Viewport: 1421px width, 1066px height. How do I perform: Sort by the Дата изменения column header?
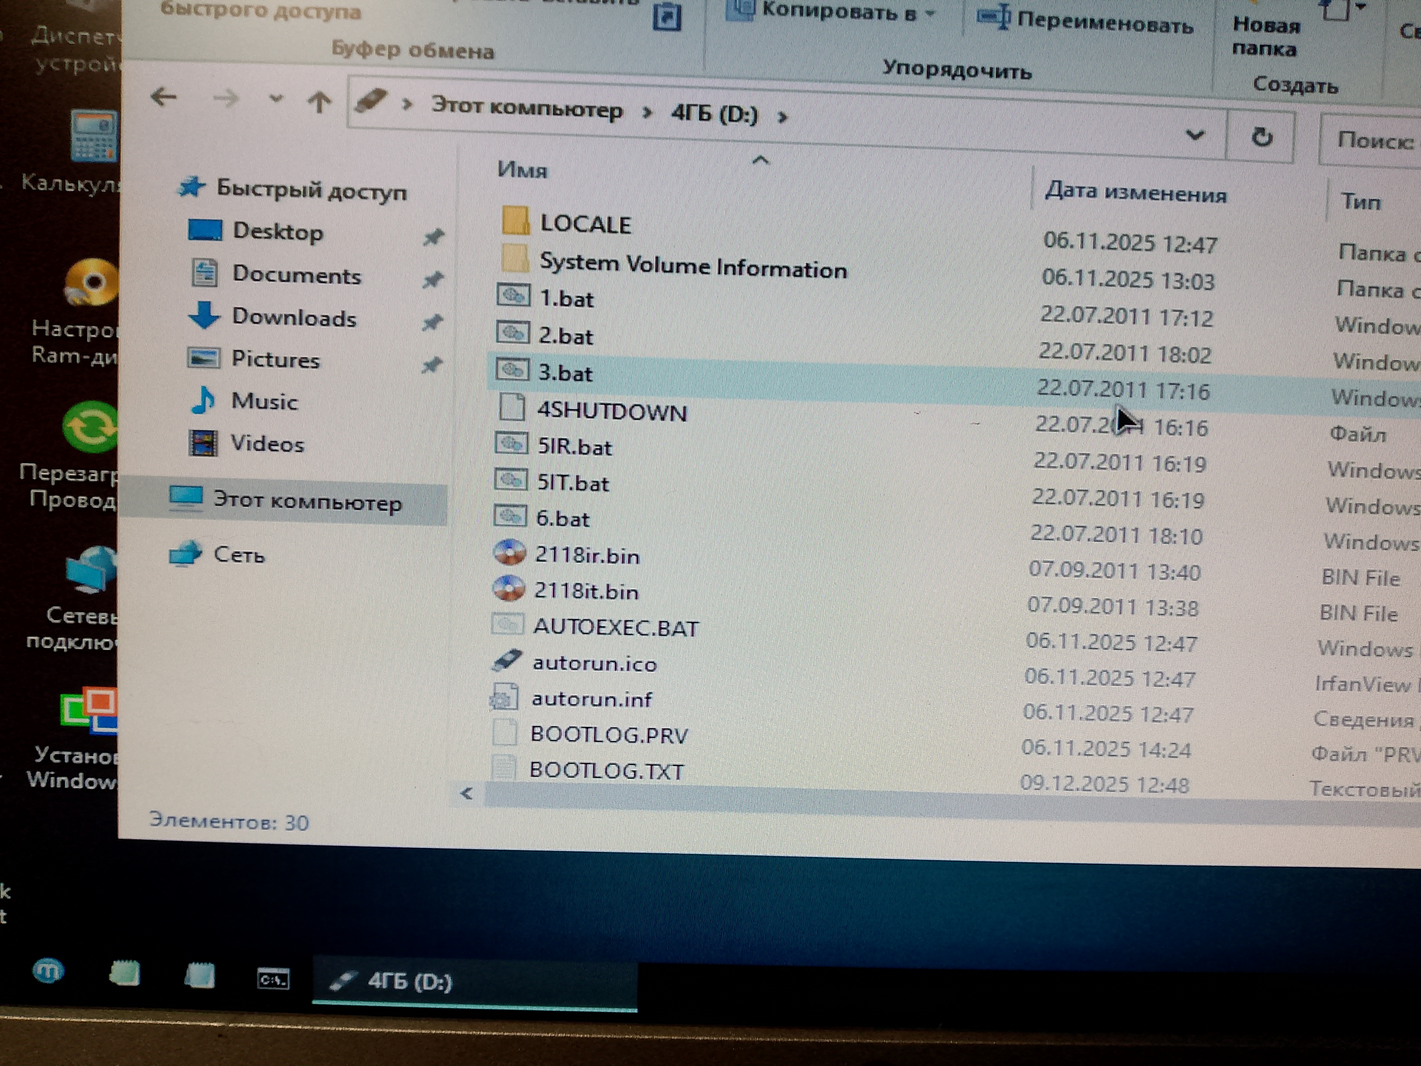pyautogui.click(x=1135, y=192)
